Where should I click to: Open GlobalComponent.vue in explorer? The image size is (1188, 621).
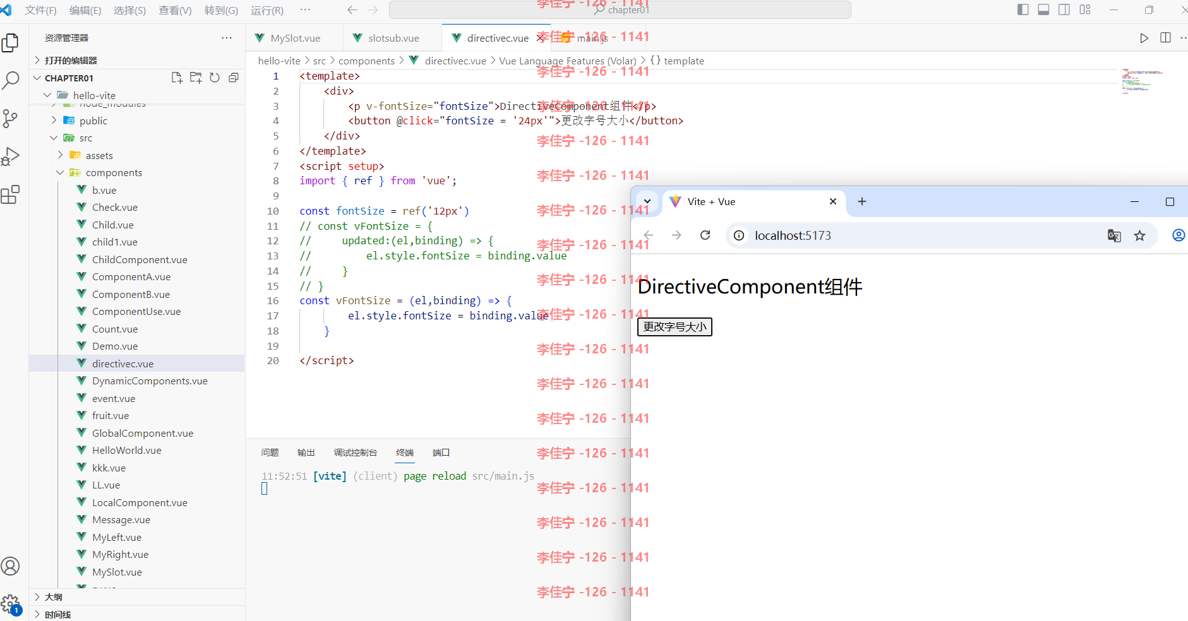[143, 433]
